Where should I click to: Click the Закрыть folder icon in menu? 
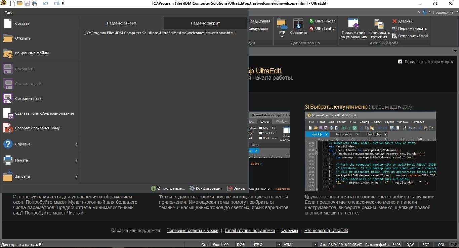[x=8, y=176]
